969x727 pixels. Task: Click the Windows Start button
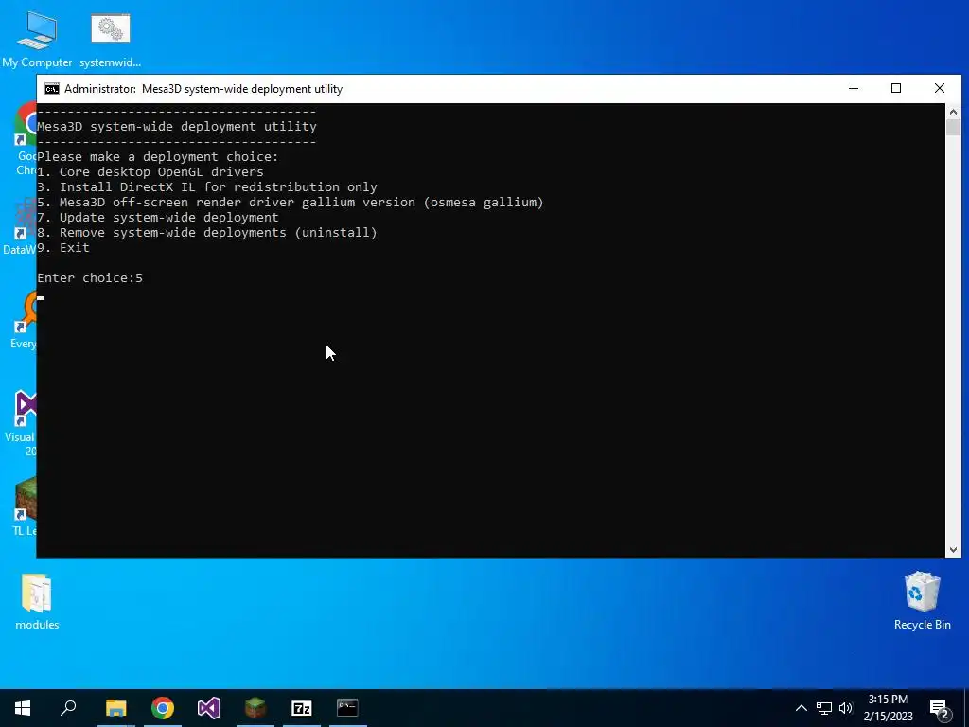(23, 708)
